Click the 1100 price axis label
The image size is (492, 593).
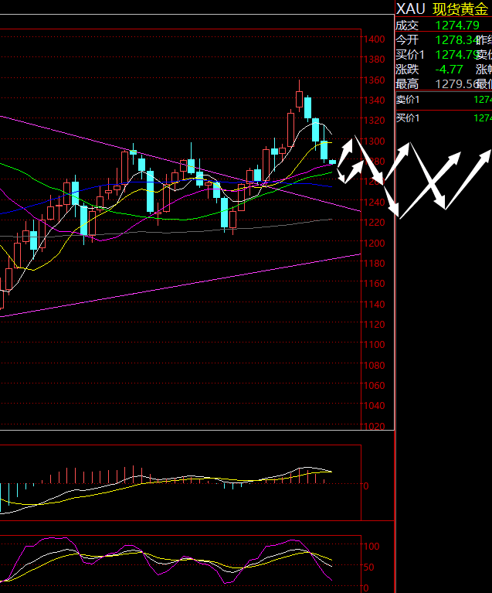tap(374, 345)
